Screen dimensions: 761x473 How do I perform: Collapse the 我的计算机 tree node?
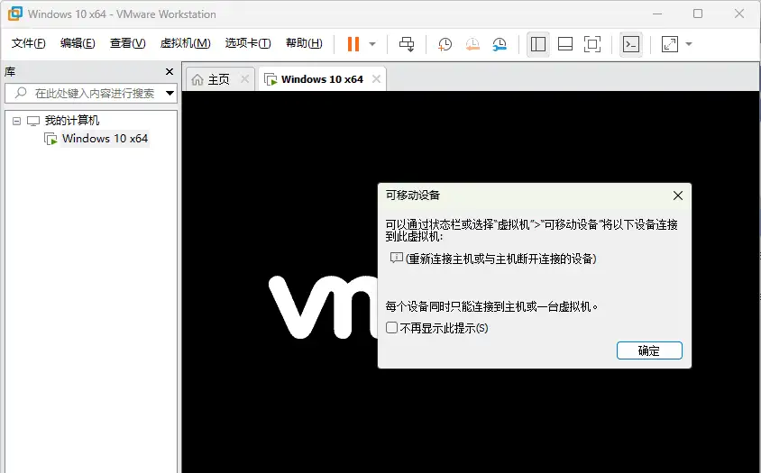16,121
